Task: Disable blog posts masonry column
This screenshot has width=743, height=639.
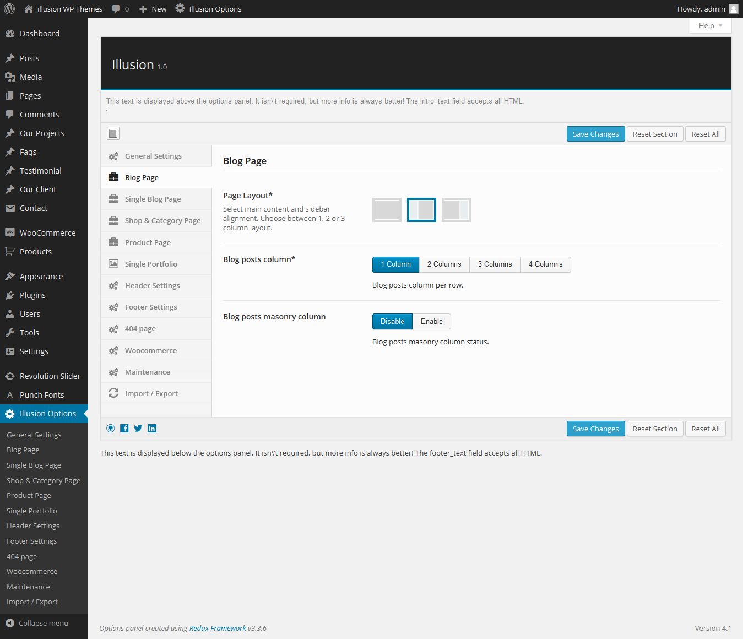Action: pos(392,322)
